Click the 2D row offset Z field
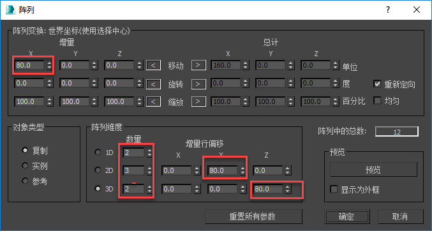 pos(268,170)
